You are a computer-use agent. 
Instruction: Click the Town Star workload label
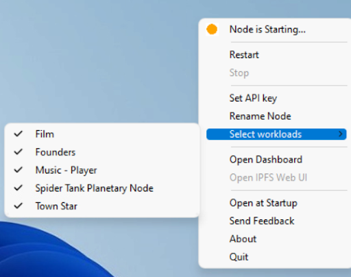[x=56, y=206]
